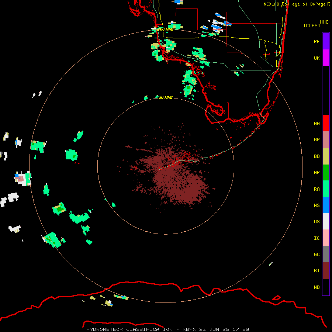The width and height of the screenshot is (332, 332).
Task: Click the IC light pink legend swatch
Action: (x=326, y=238)
